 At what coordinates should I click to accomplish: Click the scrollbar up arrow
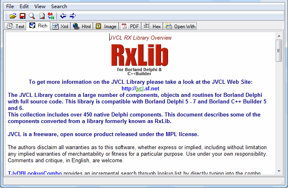(x=279, y=36)
